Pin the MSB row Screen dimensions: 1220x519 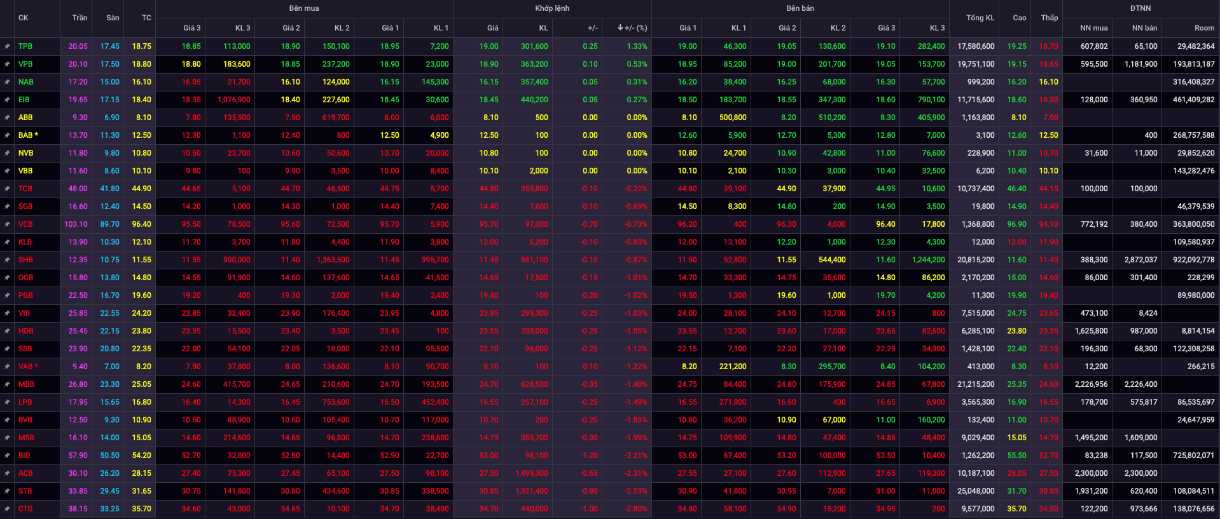(7, 438)
